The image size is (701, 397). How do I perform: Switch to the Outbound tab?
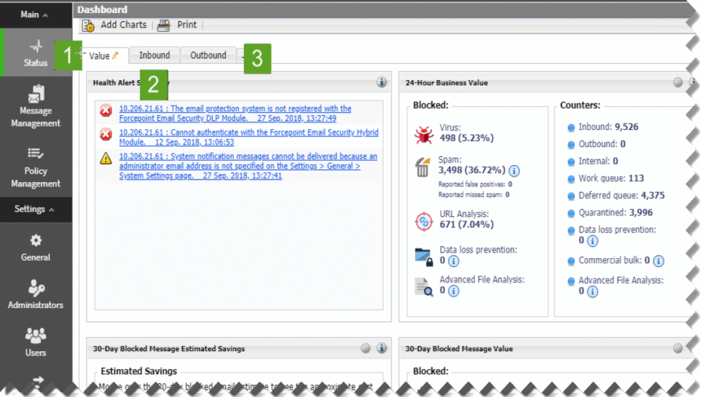click(x=208, y=55)
